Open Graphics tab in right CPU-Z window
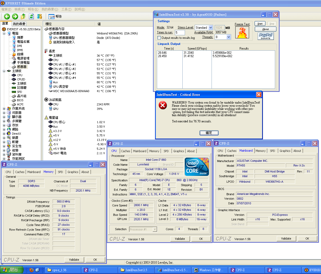The image size is (321, 274). click(x=285, y=151)
